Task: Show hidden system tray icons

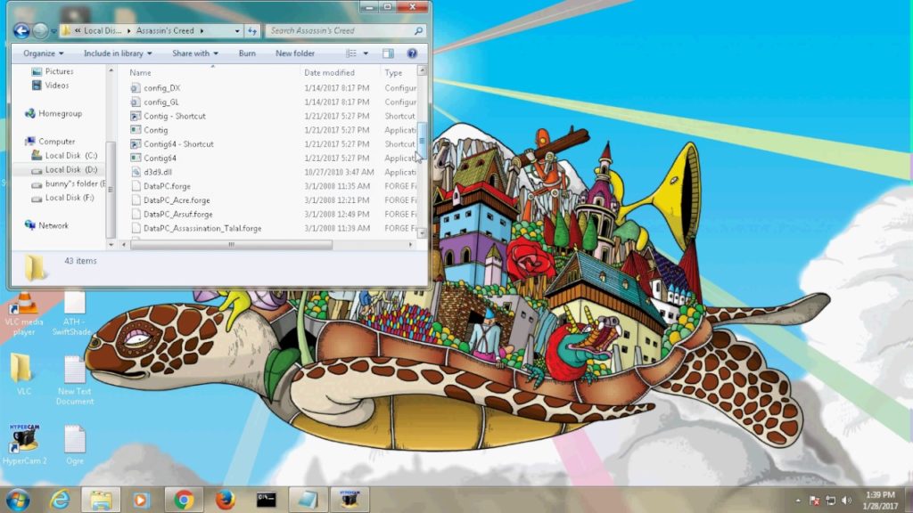Action: point(798,501)
